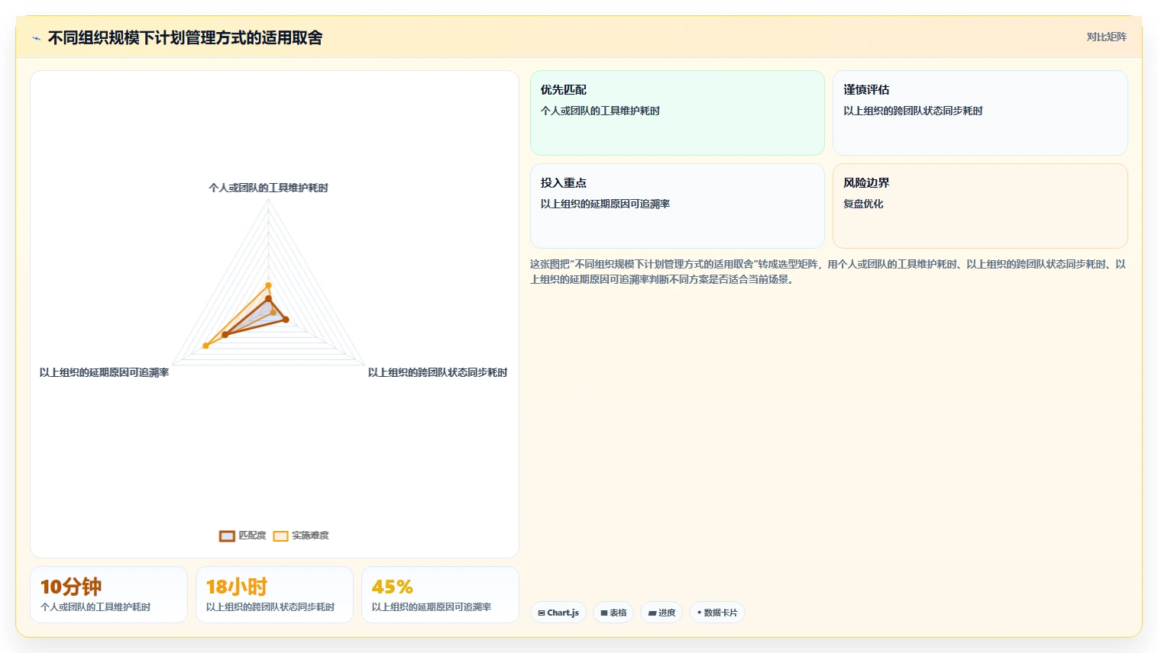Select the 数据卡片 tag chip
Viewport: 1158px width, 653px height.
(717, 613)
